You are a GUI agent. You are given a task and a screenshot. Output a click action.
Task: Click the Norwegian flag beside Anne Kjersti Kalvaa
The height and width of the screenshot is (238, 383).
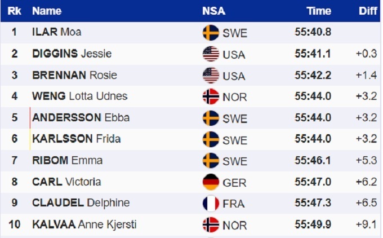211,225
